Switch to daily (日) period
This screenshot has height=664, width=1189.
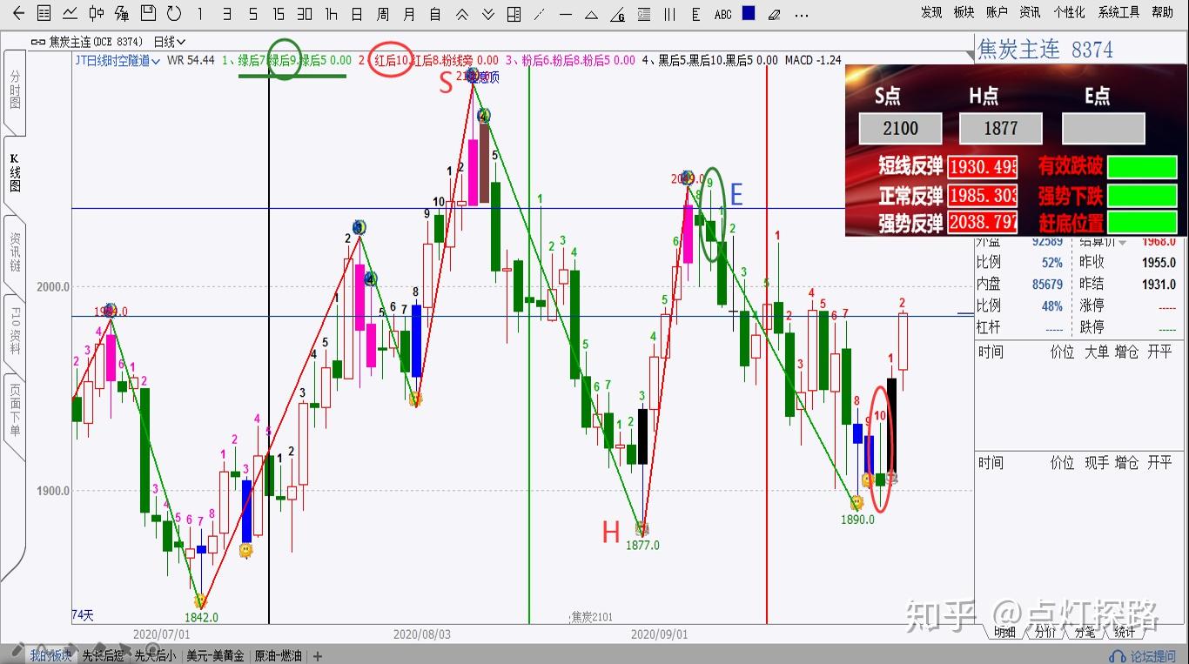coord(357,13)
